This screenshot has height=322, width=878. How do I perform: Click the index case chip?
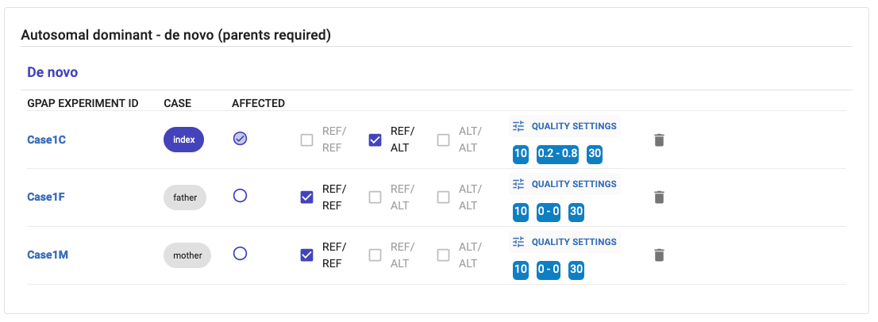(x=184, y=140)
